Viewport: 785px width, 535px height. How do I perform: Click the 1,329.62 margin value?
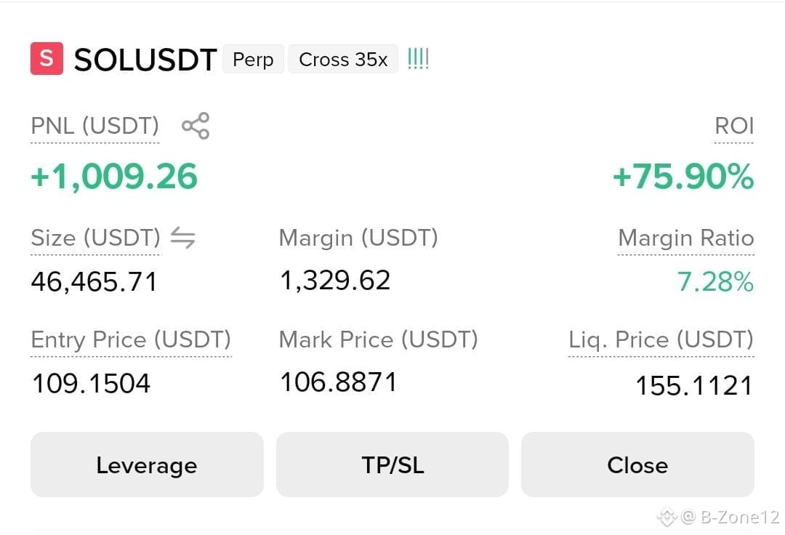click(x=335, y=281)
